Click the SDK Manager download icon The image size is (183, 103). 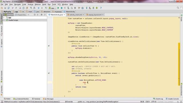tap(94, 8)
